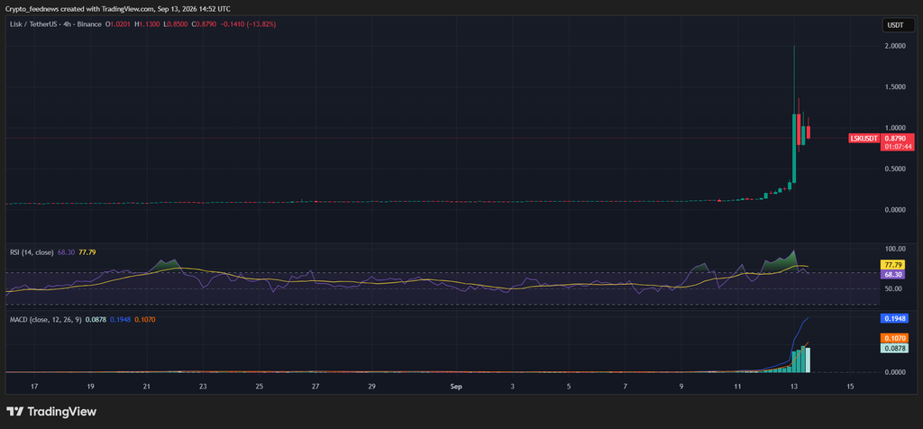923x429 pixels.
Task: Open the RSI (14, close) legend label
Action: pyautogui.click(x=32, y=252)
